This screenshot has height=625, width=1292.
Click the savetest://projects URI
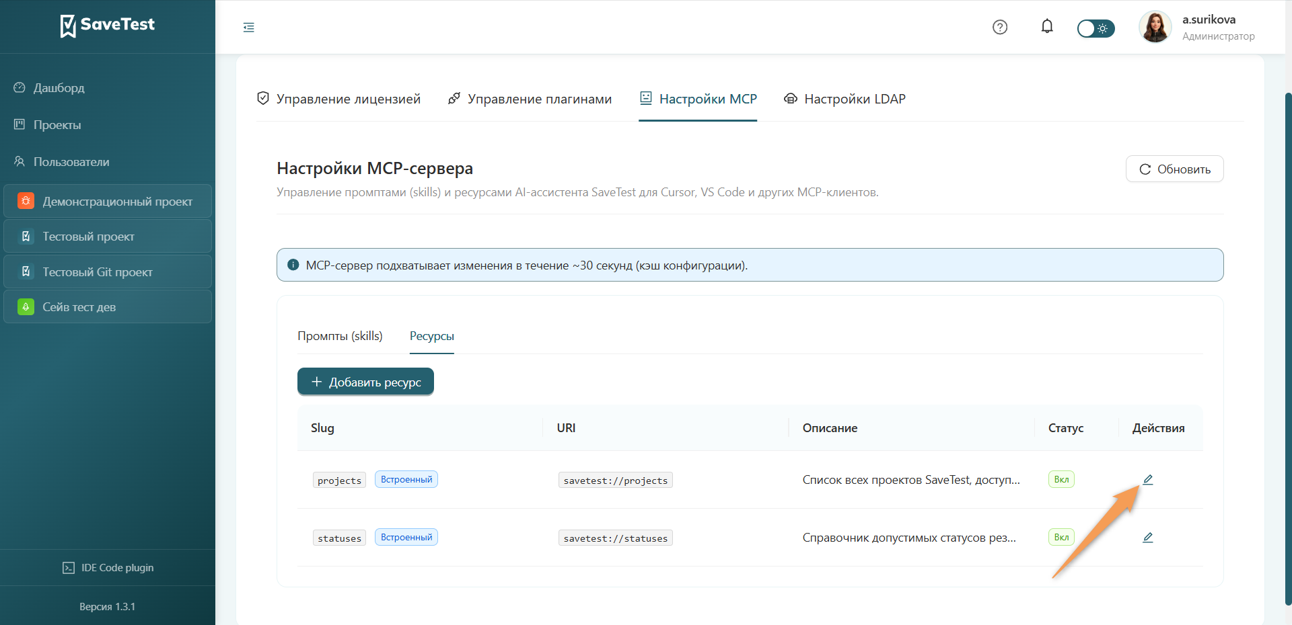tap(616, 481)
